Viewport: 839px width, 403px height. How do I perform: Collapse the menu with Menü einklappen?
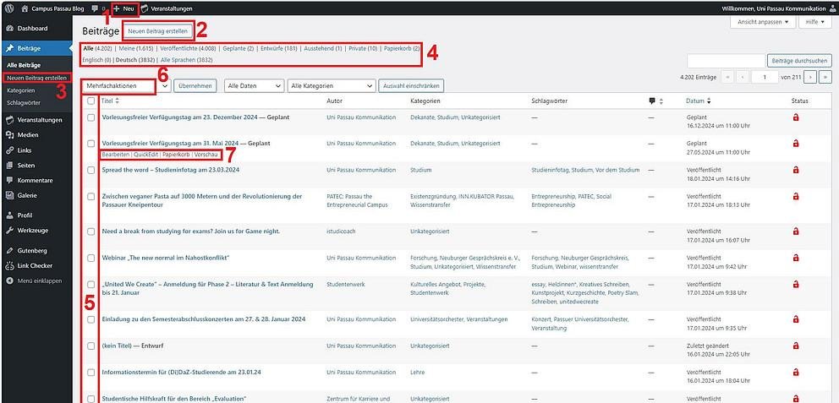33,280
